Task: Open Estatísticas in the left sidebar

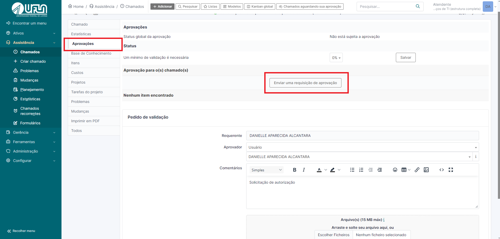Action: pyautogui.click(x=31, y=99)
